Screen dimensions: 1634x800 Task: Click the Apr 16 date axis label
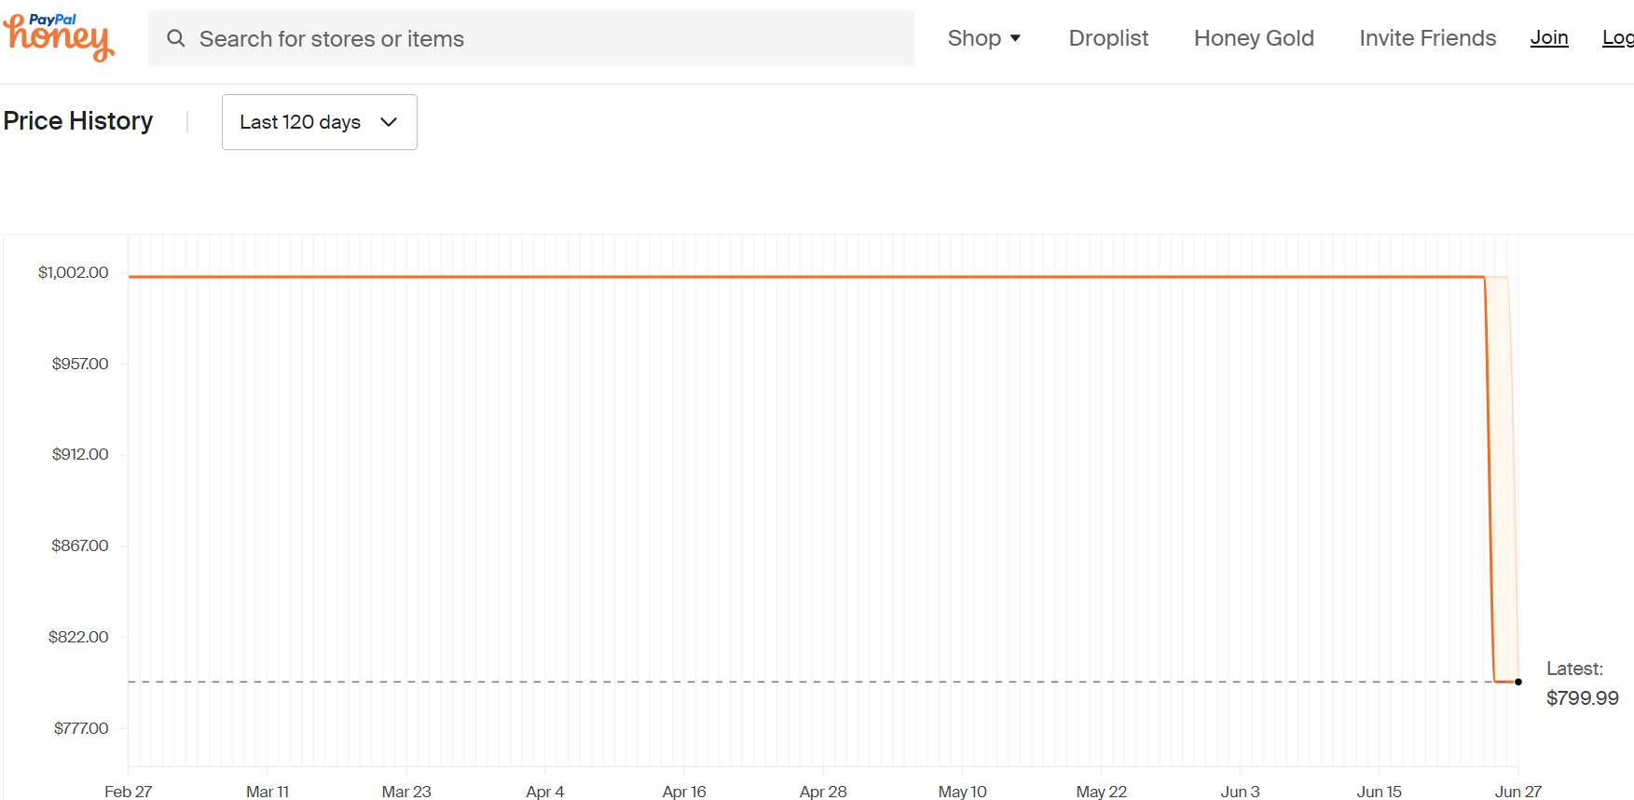tap(684, 792)
